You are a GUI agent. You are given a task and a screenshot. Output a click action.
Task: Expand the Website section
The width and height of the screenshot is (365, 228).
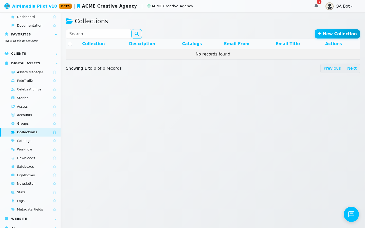30,219
